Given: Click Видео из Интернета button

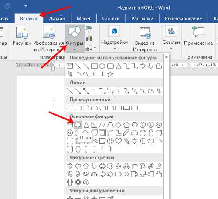Looking at the screenshot, I should point(145,39).
